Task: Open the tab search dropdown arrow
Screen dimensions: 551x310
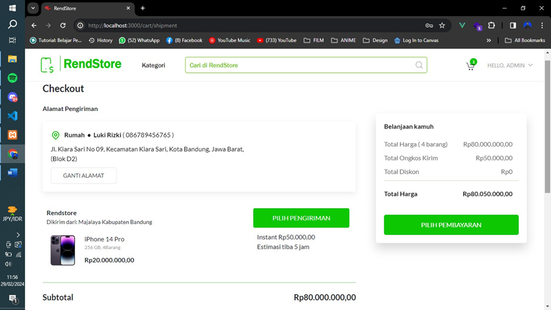Action: (x=33, y=8)
